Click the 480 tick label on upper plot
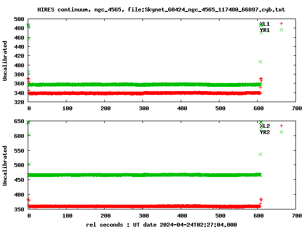 [19, 28]
